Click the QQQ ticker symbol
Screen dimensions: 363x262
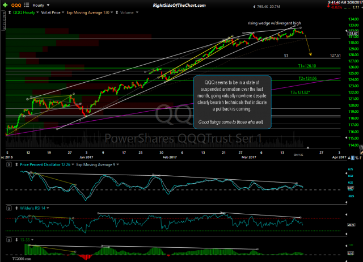point(16,5)
